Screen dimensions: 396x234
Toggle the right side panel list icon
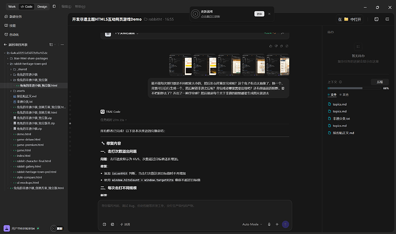[x=387, y=19]
